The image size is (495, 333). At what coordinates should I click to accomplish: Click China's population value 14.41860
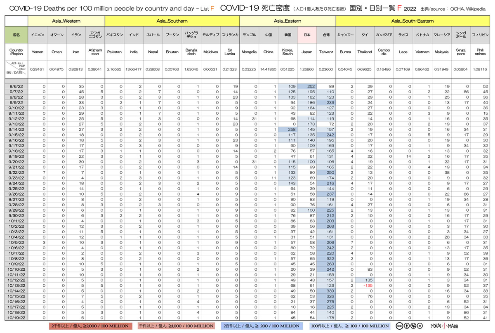click(269, 69)
